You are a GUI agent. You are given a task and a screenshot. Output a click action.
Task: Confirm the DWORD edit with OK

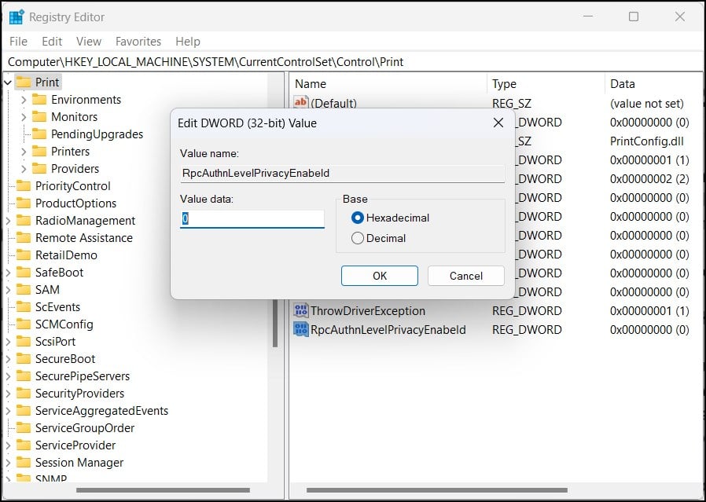380,276
